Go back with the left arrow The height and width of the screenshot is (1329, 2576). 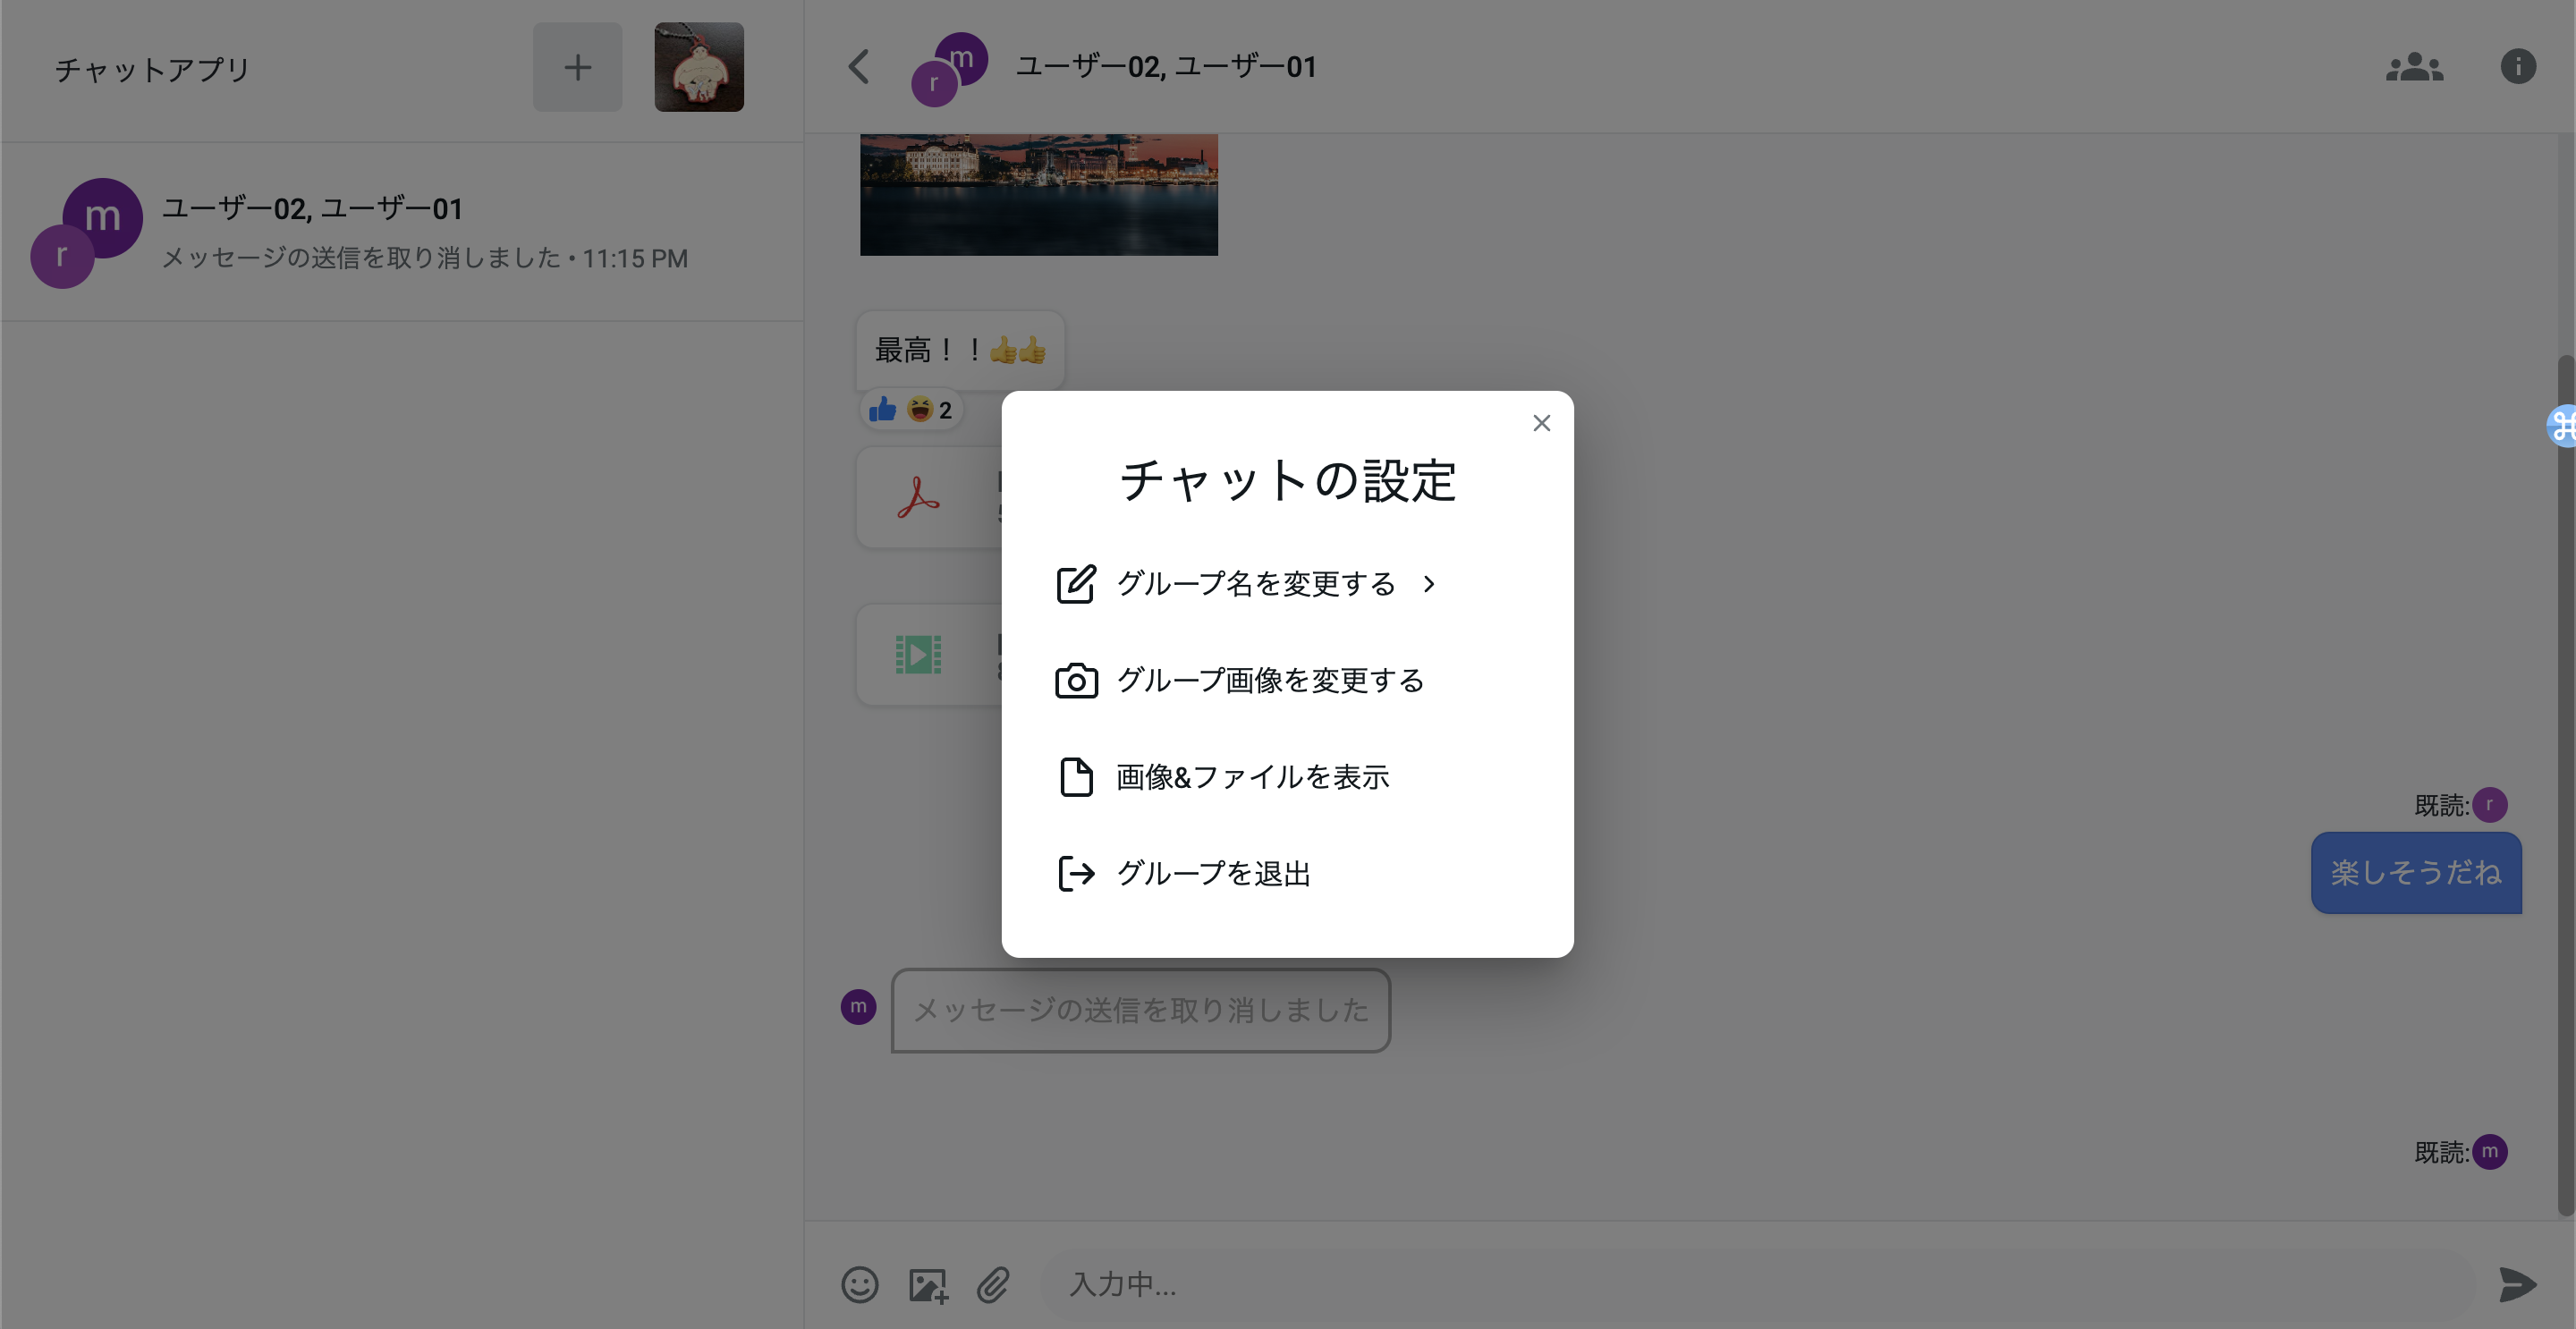coord(858,67)
